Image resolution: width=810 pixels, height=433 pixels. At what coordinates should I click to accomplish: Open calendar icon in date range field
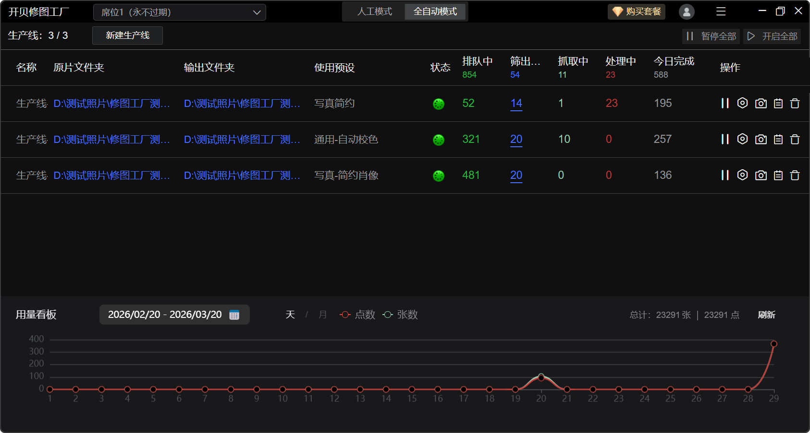point(234,315)
